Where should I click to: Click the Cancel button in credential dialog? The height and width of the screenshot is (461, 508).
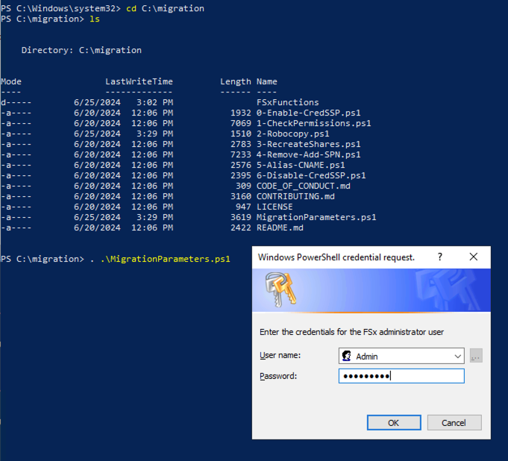tap(454, 422)
